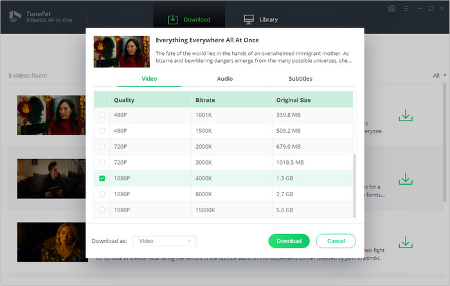Select the 480P 1001K checkbox
Viewport: 450px width, 286px height.
point(102,115)
